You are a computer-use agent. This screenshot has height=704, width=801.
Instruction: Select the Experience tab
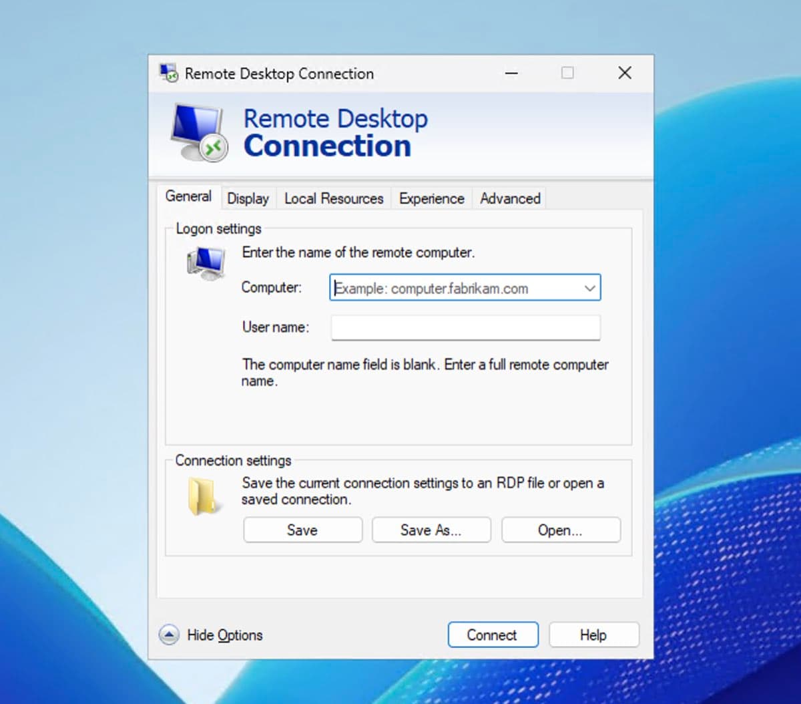point(431,198)
